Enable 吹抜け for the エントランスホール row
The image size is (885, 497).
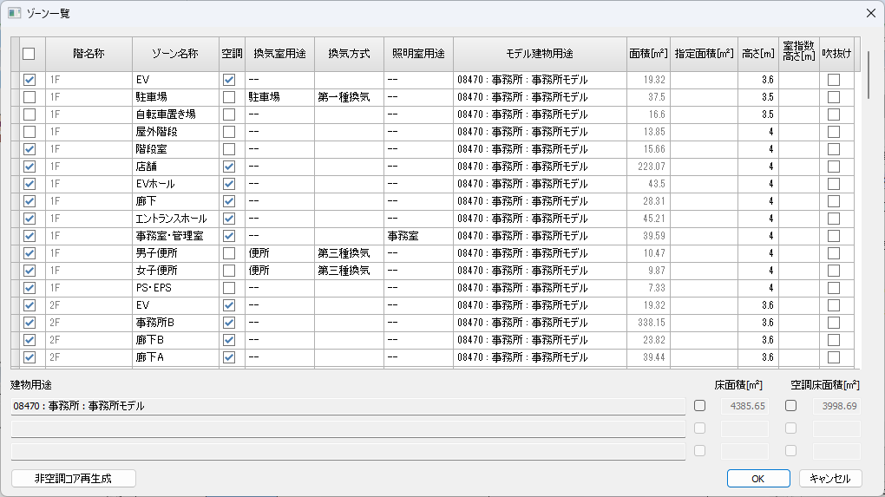(834, 219)
